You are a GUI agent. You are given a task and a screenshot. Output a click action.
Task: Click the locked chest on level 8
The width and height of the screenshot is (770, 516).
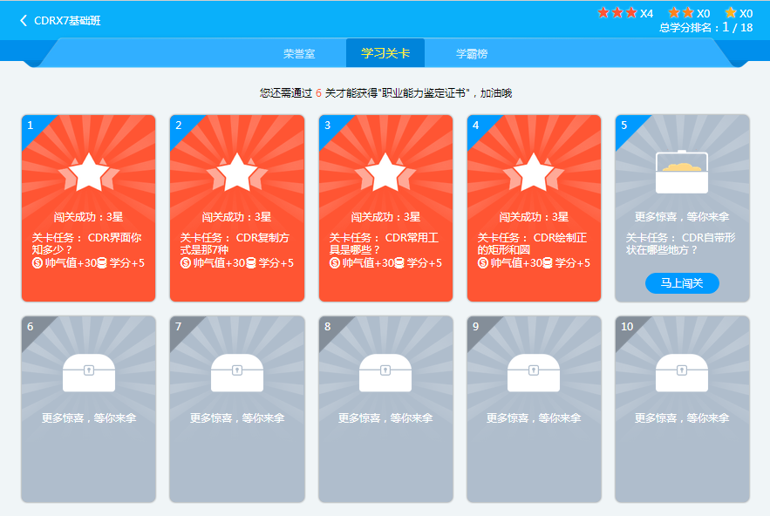tap(385, 373)
